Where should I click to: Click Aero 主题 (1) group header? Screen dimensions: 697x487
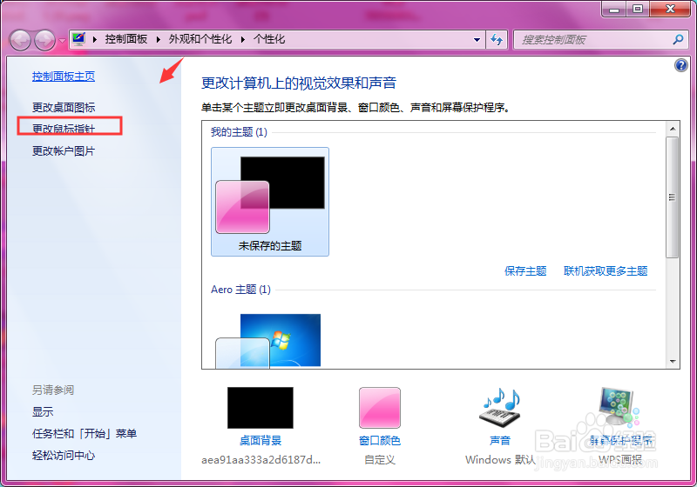coord(240,290)
